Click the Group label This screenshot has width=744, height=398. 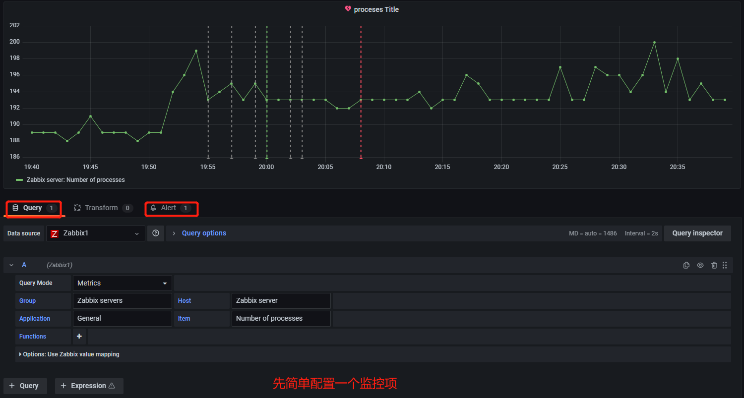[x=27, y=301]
